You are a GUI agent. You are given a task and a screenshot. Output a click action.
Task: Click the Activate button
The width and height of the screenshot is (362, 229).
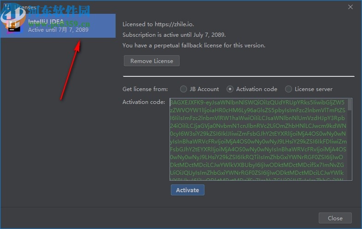tap(187, 190)
